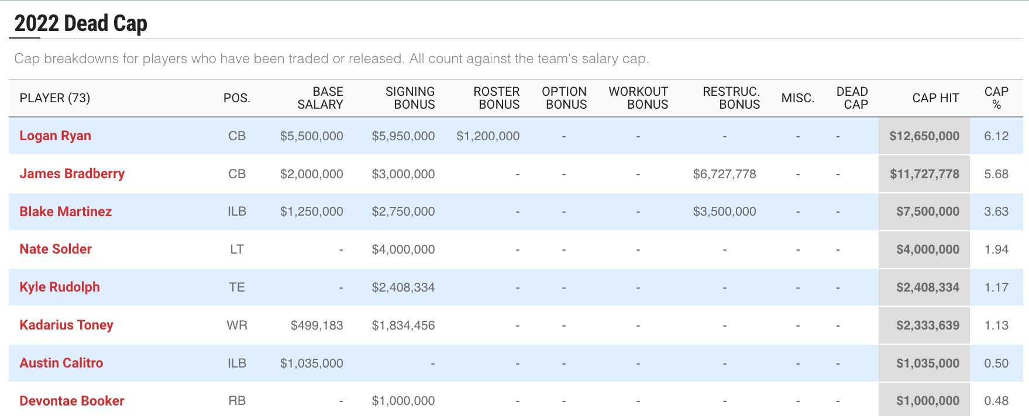Open Blake Martinez player profile
This screenshot has height=416, width=1029.
[x=66, y=212]
